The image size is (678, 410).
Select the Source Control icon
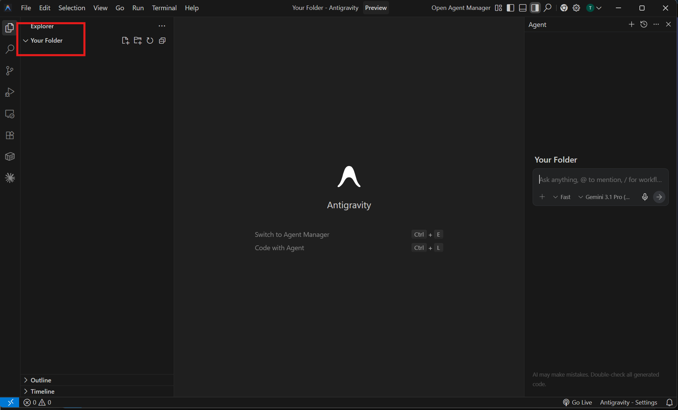10,71
